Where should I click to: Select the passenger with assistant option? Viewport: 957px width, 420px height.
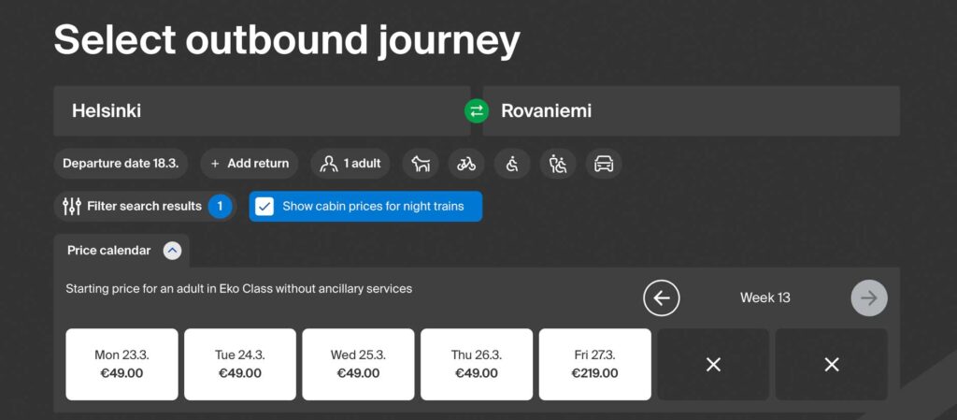(x=558, y=164)
